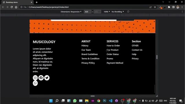Reload the page
The width and height of the screenshot is (185, 104).
point(12,7)
